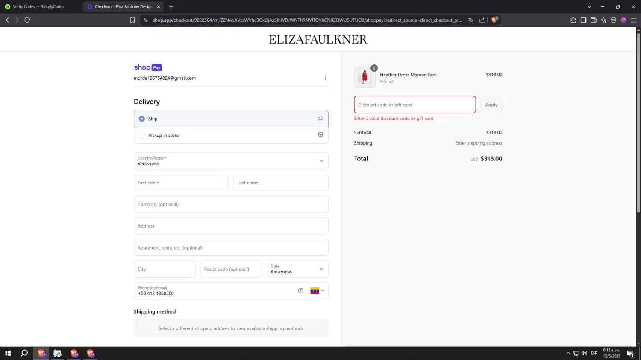This screenshot has width=641, height=360.
Task: Click the store icon in Pickup row
Action: coord(320,135)
